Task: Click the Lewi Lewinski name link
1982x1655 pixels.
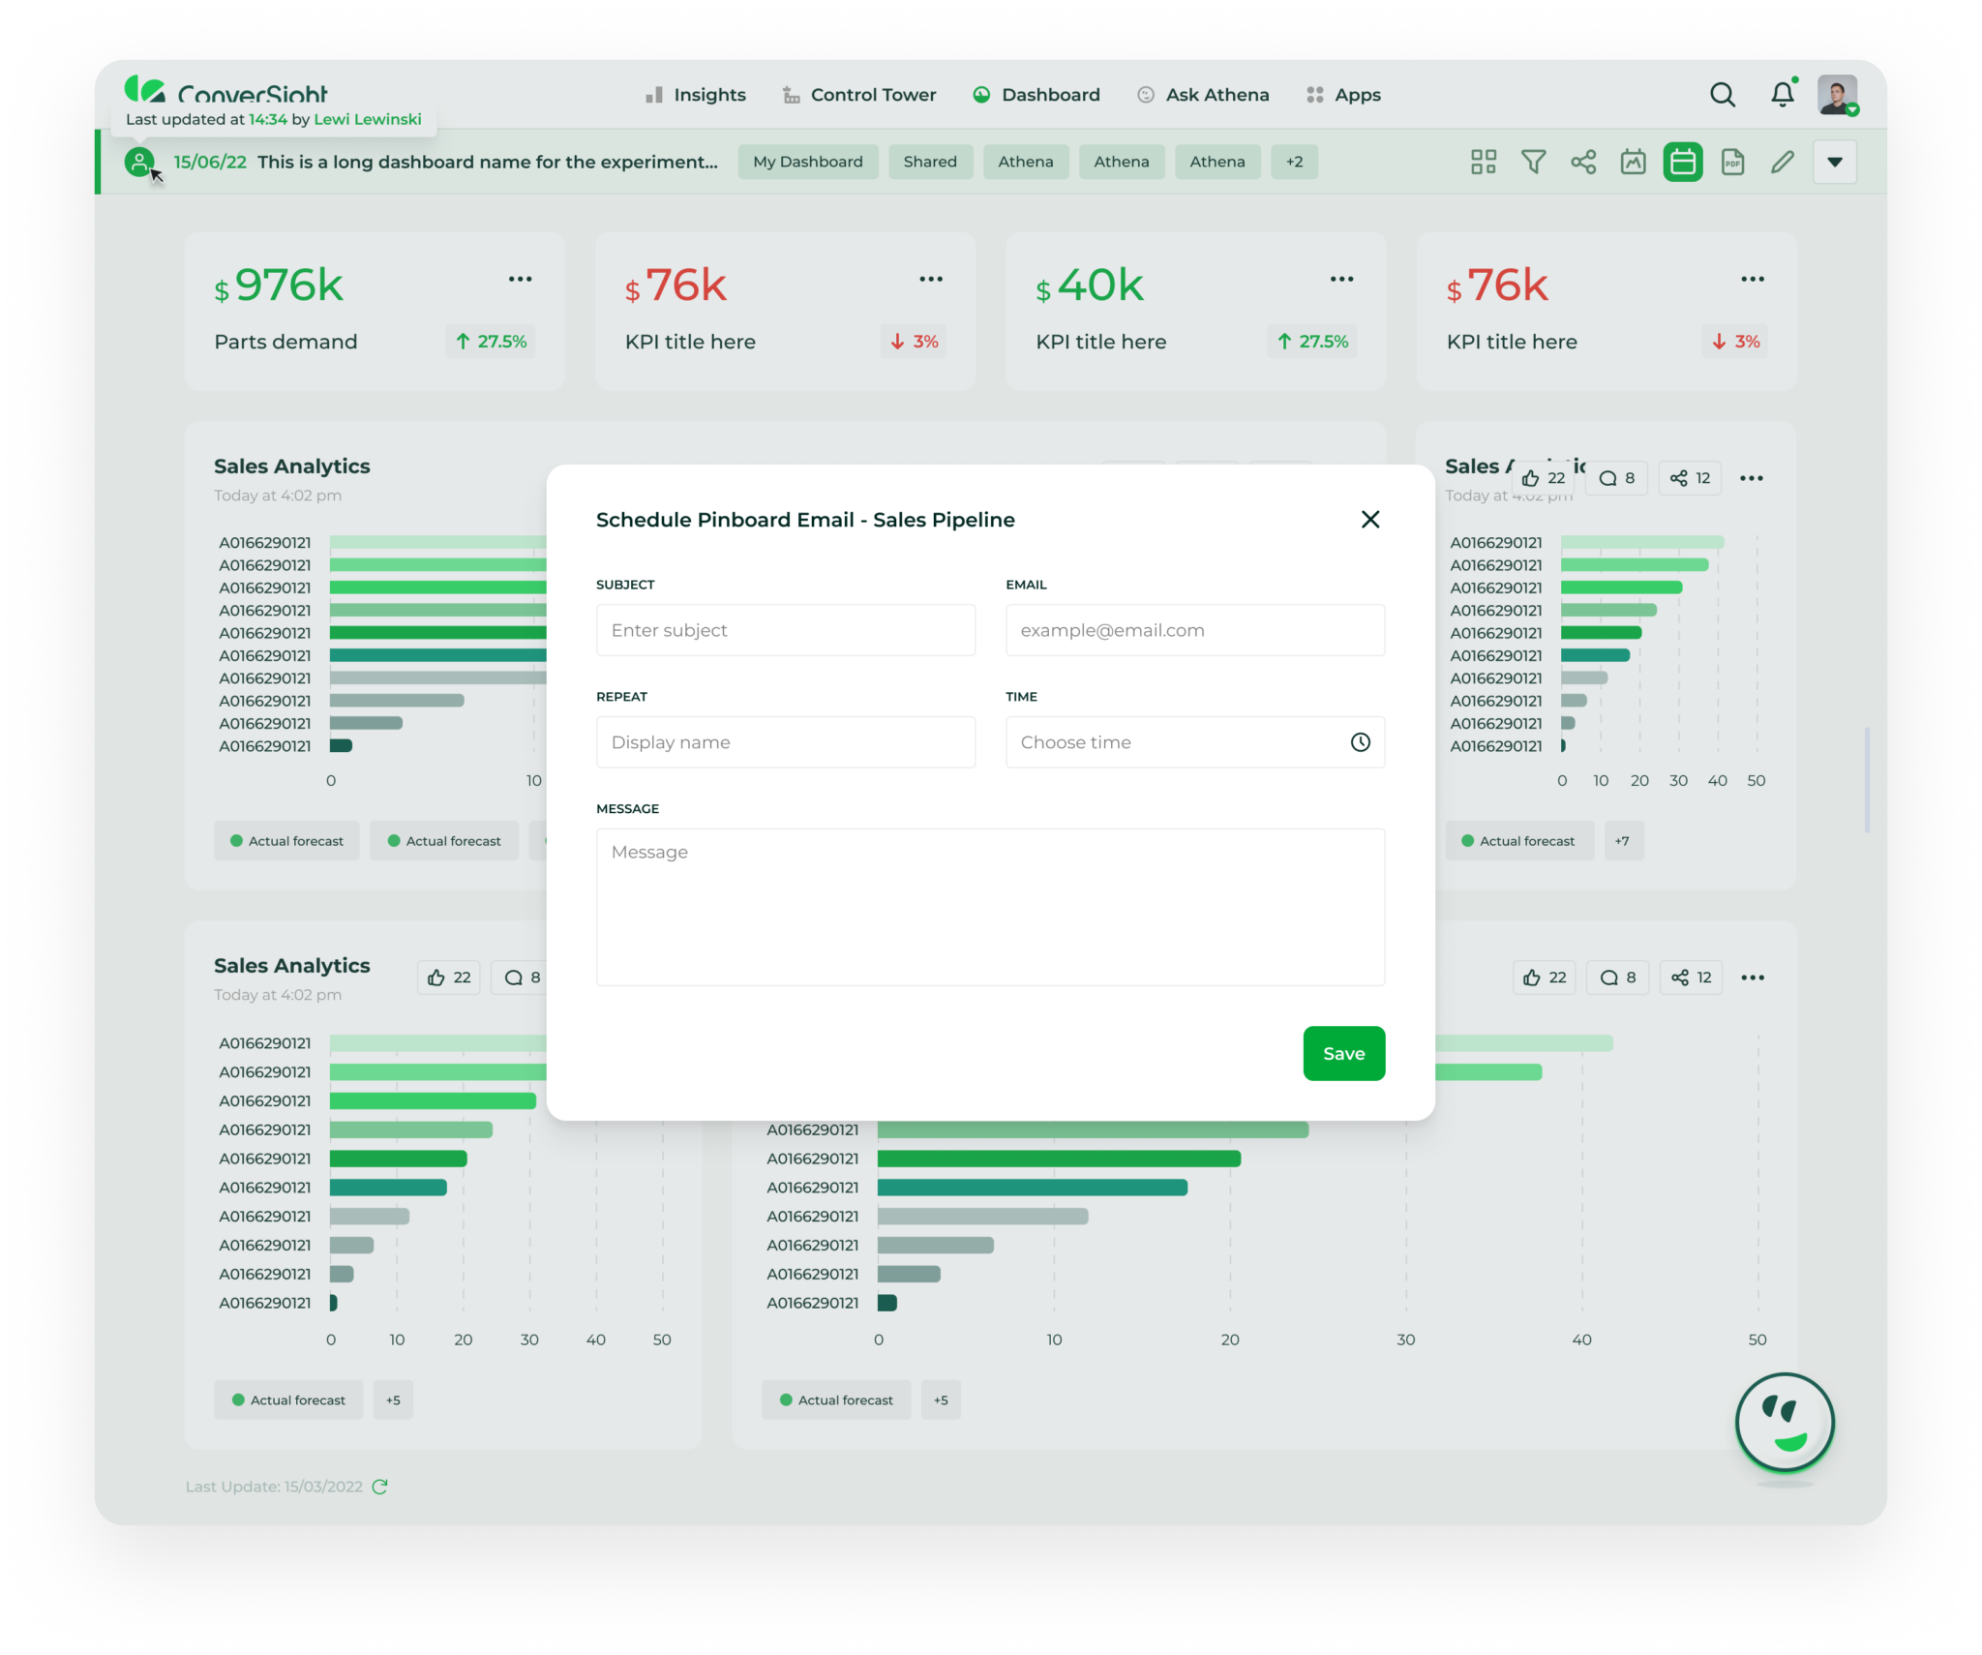Action: (x=367, y=119)
